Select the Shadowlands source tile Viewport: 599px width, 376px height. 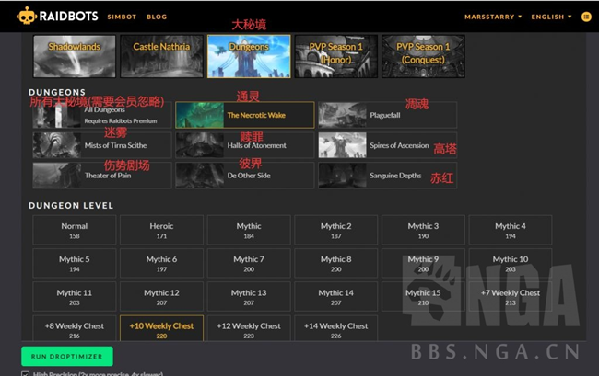click(x=75, y=56)
